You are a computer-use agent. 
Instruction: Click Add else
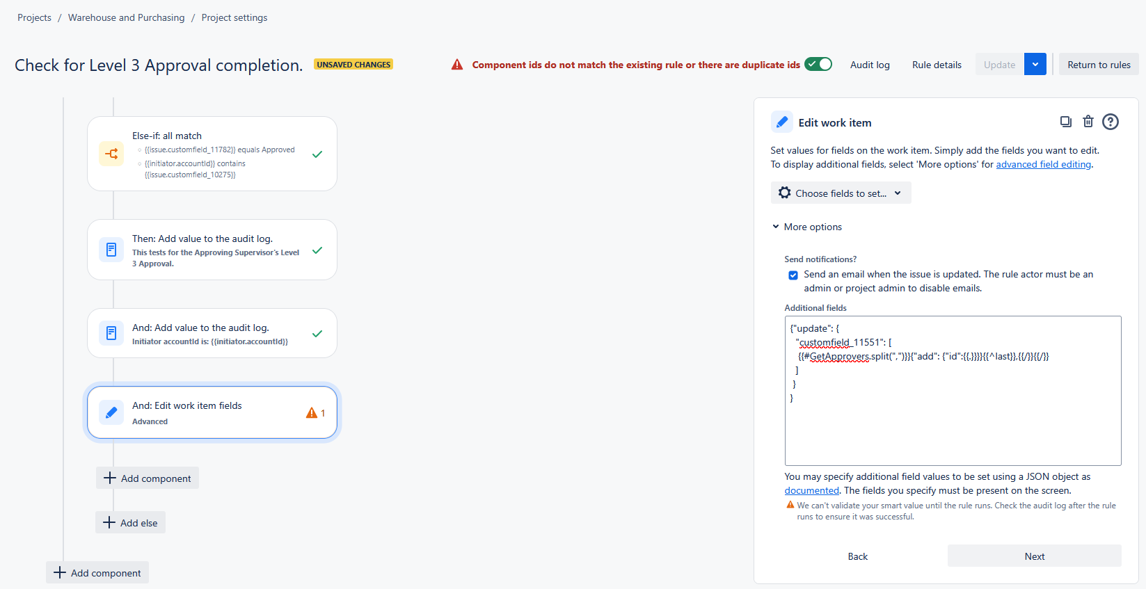click(130, 522)
